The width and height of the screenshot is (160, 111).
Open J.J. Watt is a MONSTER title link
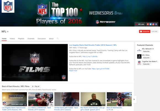[39, 109]
